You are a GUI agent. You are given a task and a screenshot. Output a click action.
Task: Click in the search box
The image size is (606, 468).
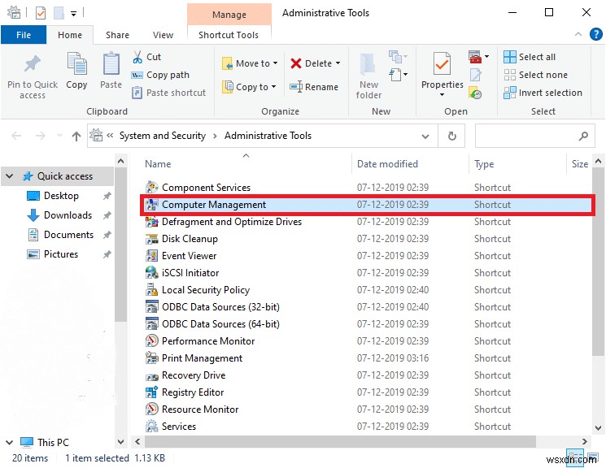coord(534,136)
